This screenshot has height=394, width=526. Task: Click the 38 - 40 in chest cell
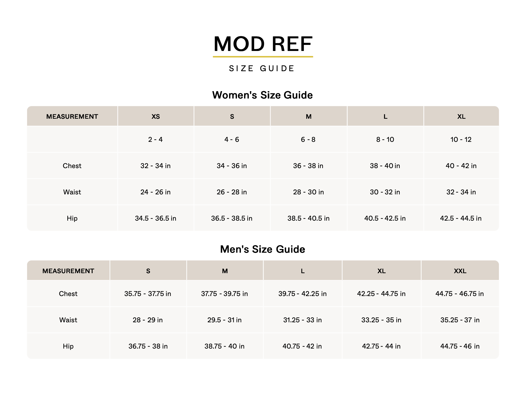pyautogui.click(x=385, y=166)
